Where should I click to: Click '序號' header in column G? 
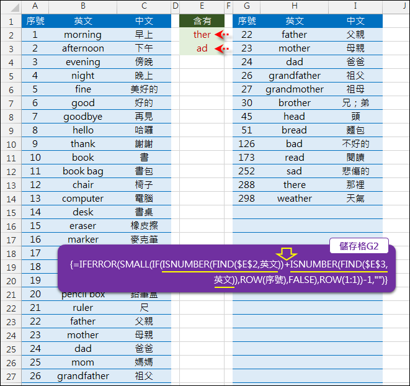[x=247, y=21]
